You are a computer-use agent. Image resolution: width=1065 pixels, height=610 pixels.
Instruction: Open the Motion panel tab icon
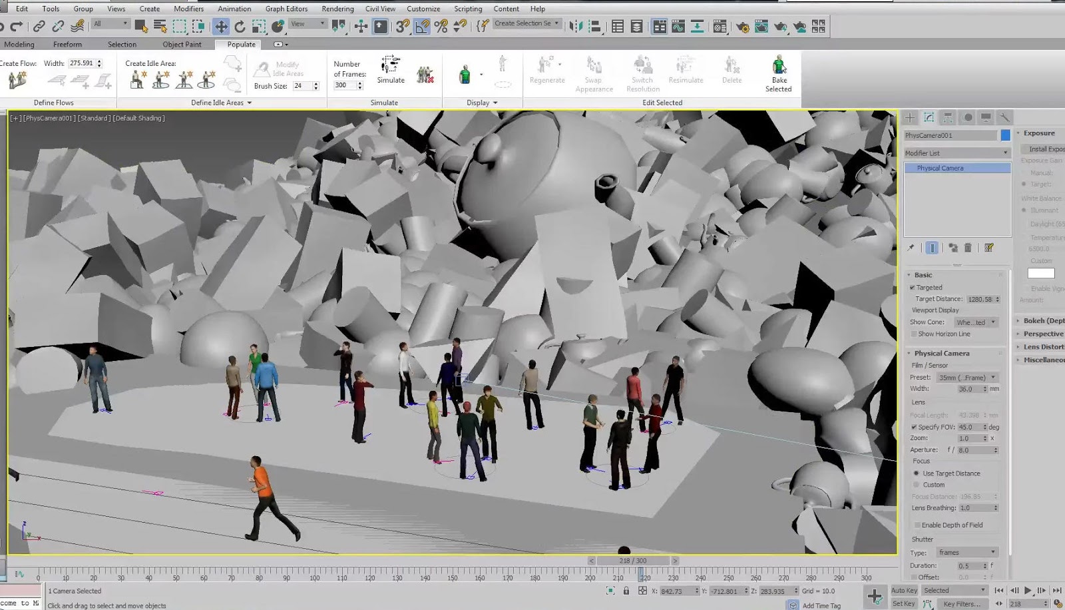tap(967, 118)
